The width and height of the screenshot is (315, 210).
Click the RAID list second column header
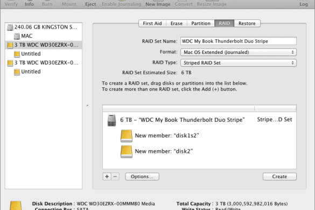[x=275, y=108]
